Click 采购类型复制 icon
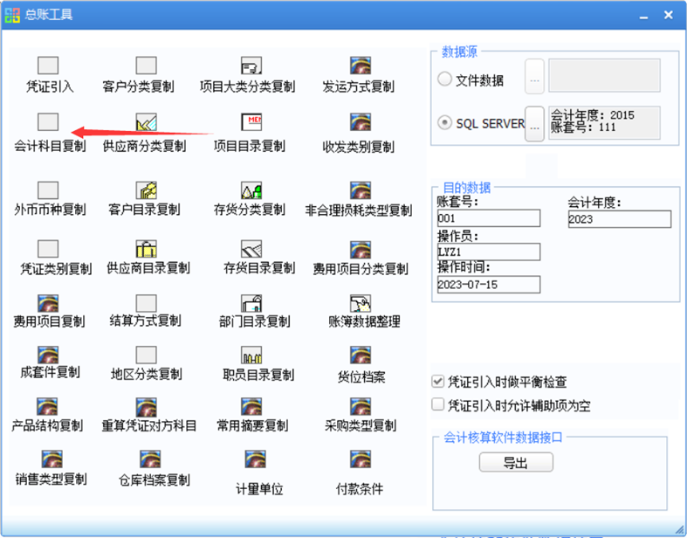The width and height of the screenshot is (687, 538). point(361,407)
